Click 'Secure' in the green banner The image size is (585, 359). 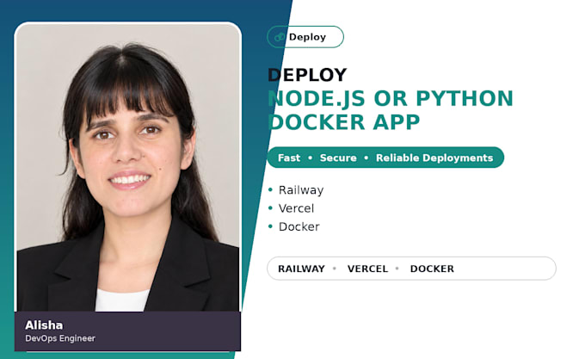point(338,158)
